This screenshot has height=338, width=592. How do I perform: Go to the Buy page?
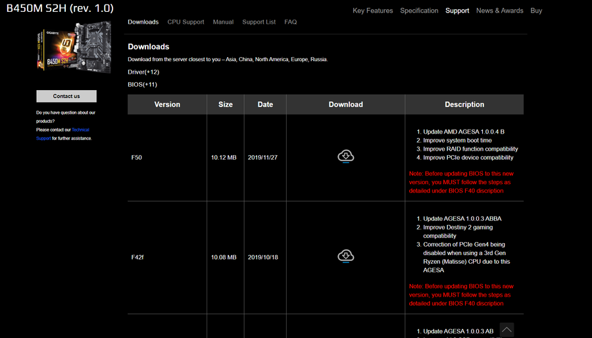[x=536, y=11]
